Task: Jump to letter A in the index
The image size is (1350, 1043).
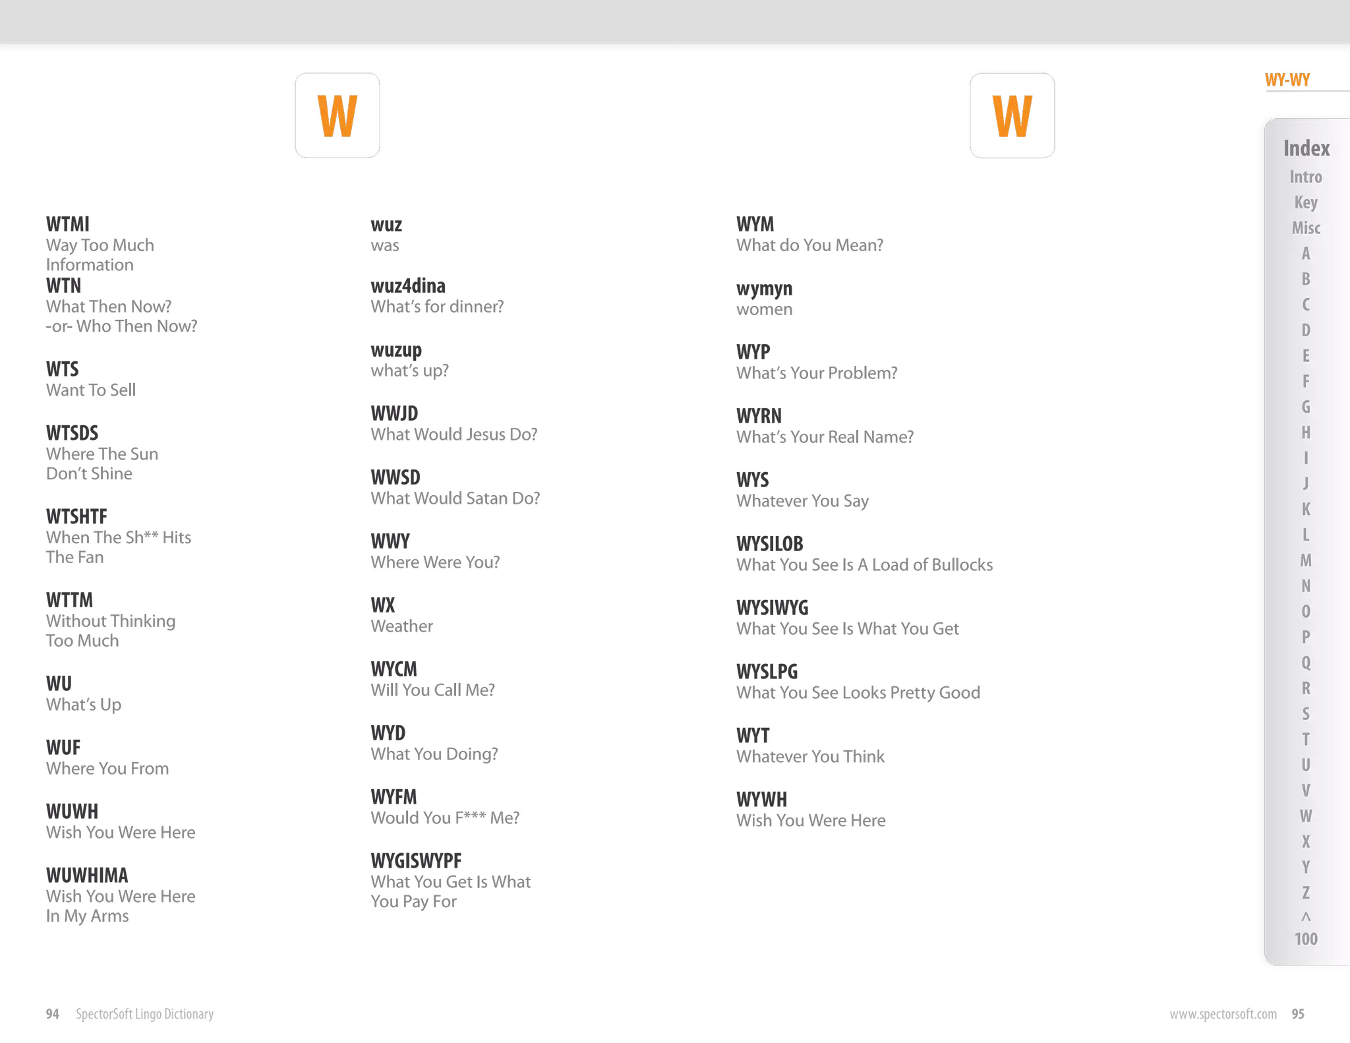Action: (1305, 254)
